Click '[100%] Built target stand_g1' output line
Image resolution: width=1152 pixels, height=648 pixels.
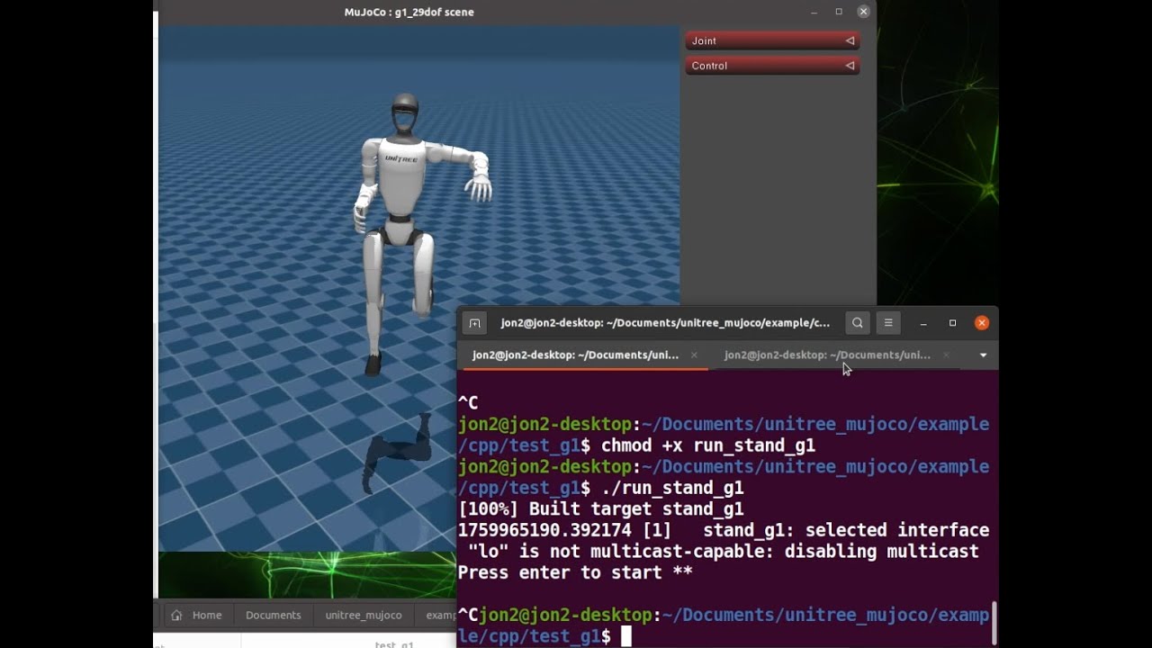pyautogui.click(x=601, y=509)
